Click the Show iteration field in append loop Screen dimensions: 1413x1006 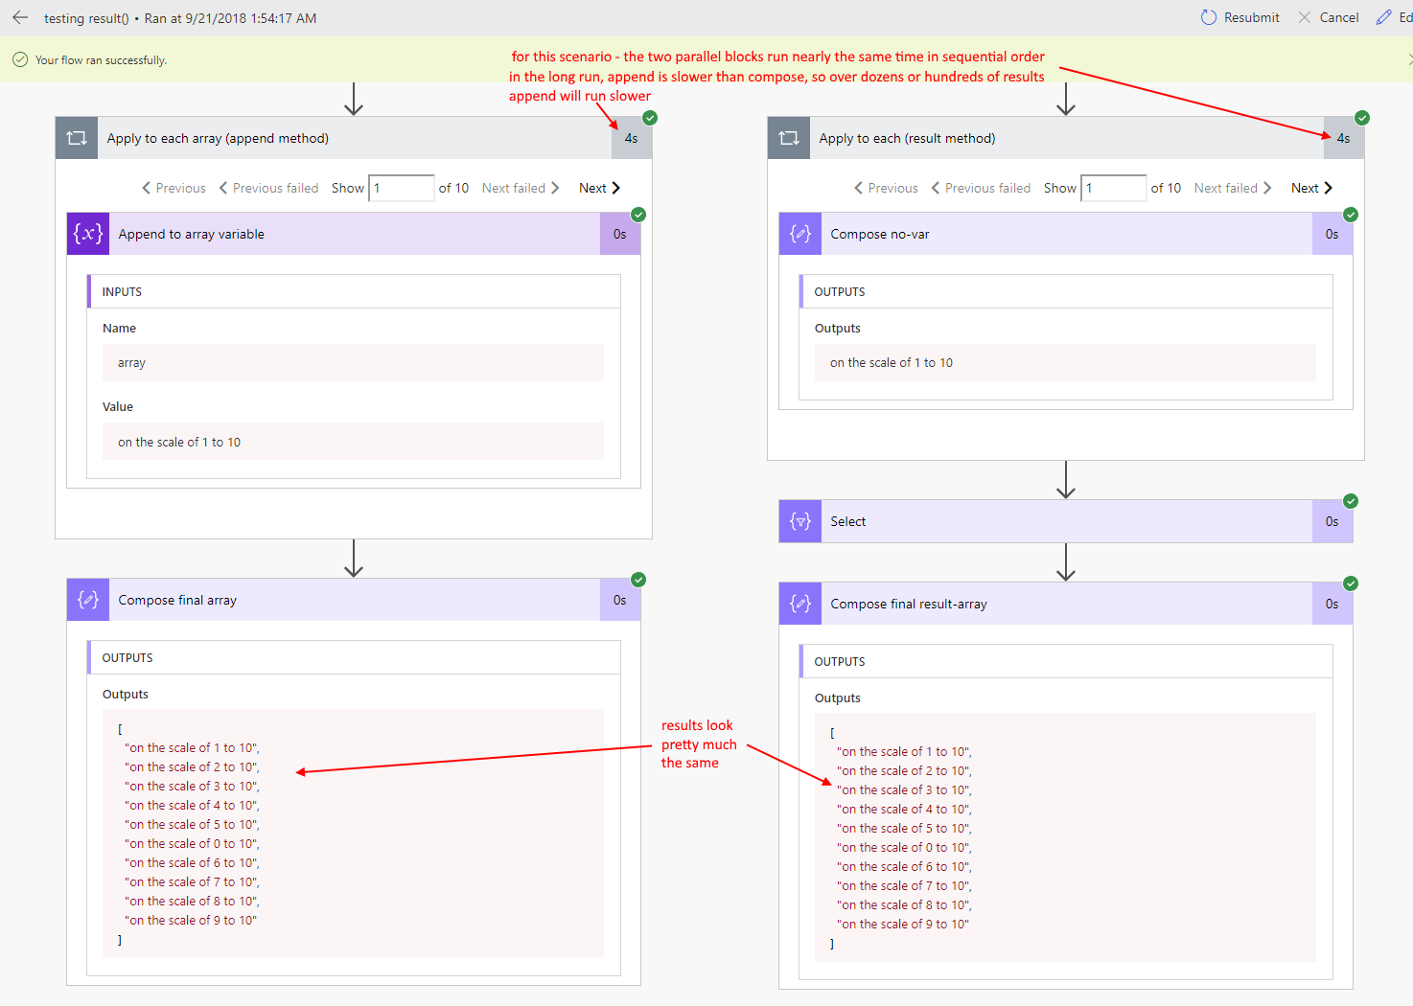pyautogui.click(x=402, y=188)
